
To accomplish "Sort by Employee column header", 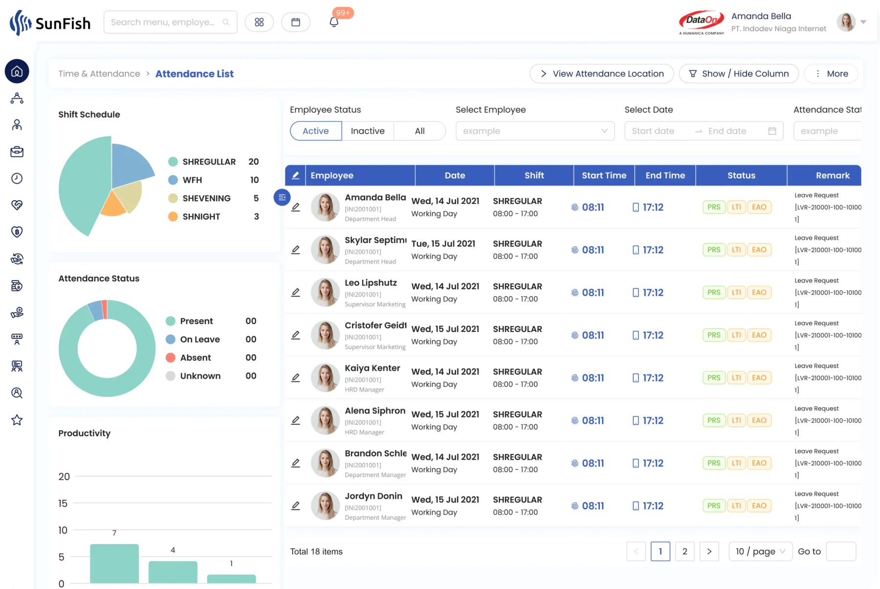I will point(360,175).
